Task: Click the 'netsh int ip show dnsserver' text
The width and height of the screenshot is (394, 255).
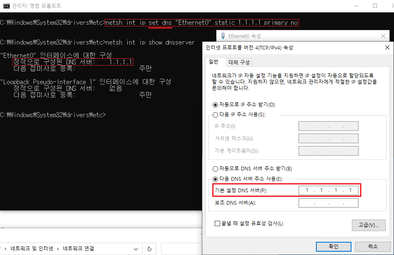Action: coord(150,42)
